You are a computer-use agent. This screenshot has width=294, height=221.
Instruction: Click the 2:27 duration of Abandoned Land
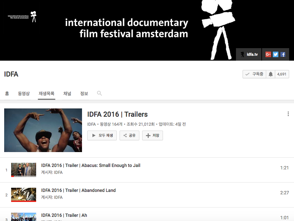click(284, 193)
